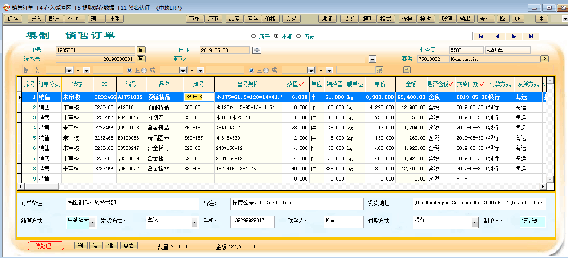This screenshot has height=258, width=568.
Task: Go to the previous record
Action: click(x=497, y=36)
